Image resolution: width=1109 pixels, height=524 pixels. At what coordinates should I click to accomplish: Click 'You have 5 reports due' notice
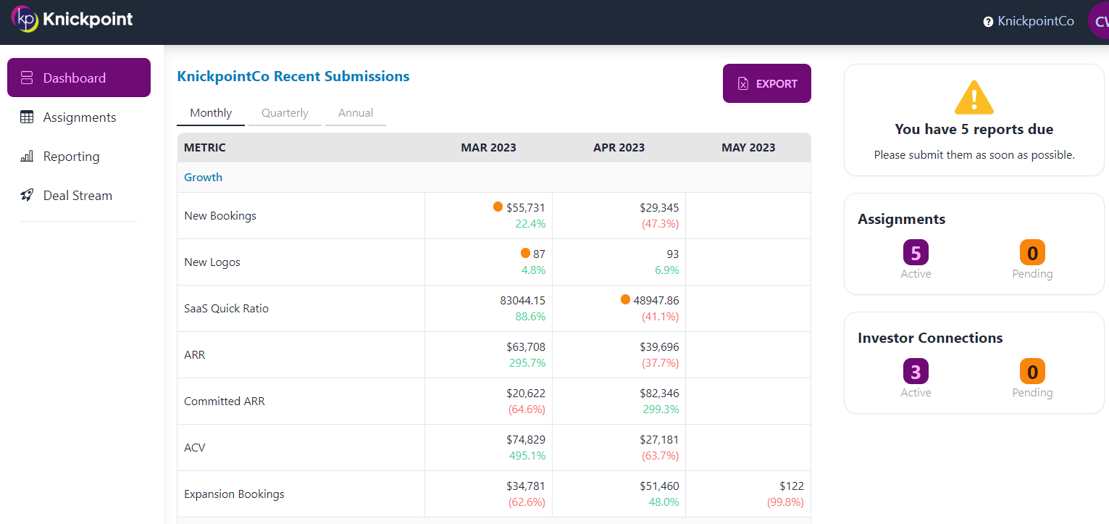[974, 129]
